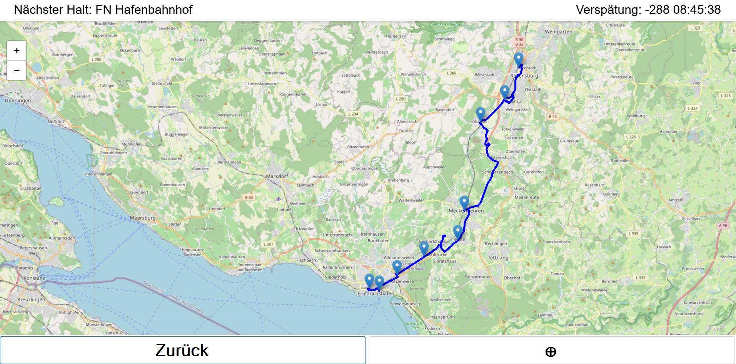Click the Nächster Halt FN Hafenbahnhof text
736x364 pixels.
coord(103,10)
